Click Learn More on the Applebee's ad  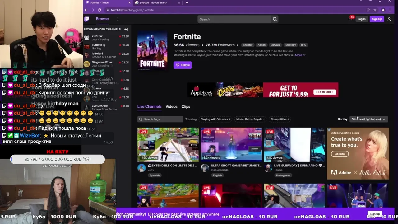[325, 92]
